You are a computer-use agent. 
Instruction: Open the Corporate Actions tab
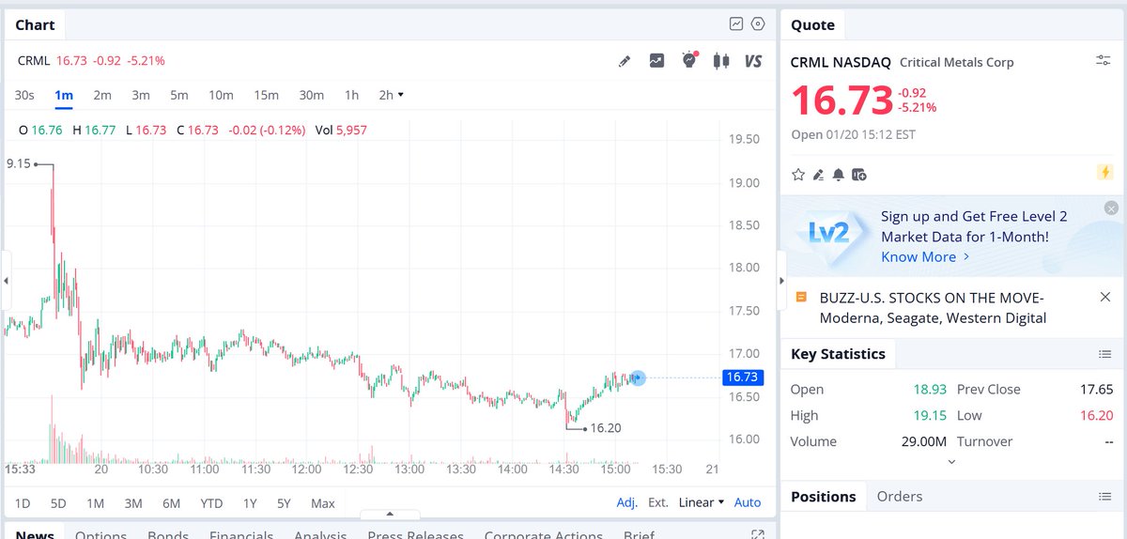coord(544,534)
